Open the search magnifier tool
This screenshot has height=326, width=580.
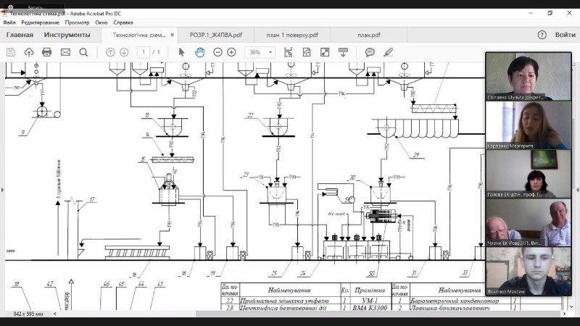pyautogui.click(x=83, y=52)
